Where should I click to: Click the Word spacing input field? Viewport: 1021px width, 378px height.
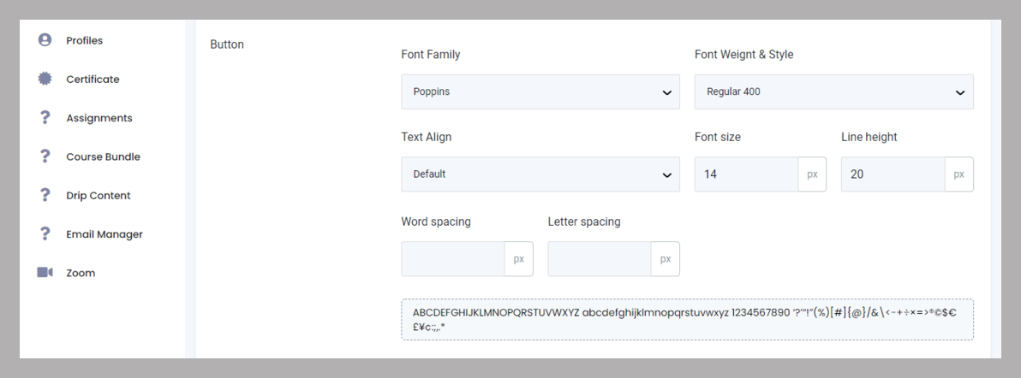coord(452,258)
